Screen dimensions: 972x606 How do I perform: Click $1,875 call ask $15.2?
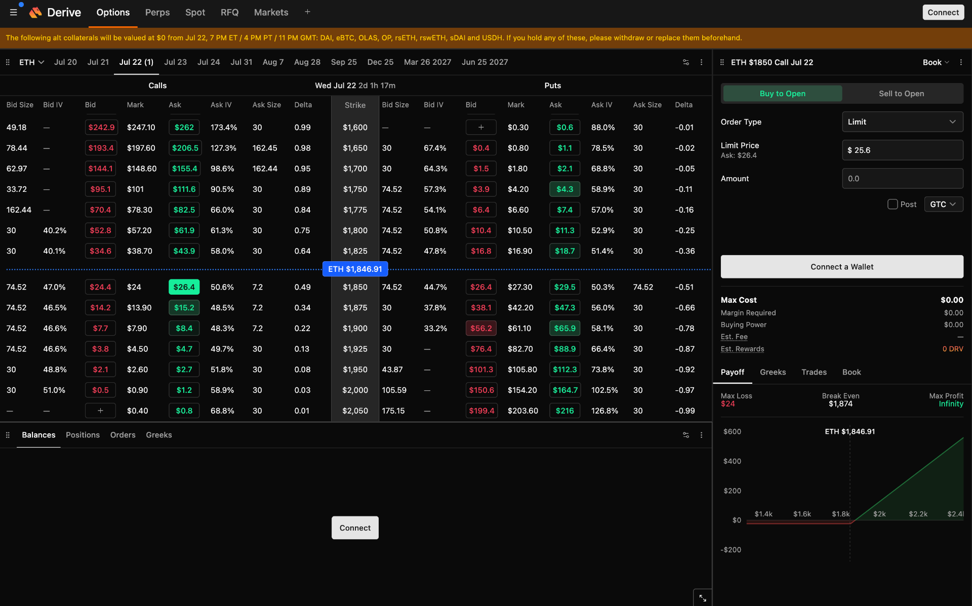point(184,308)
